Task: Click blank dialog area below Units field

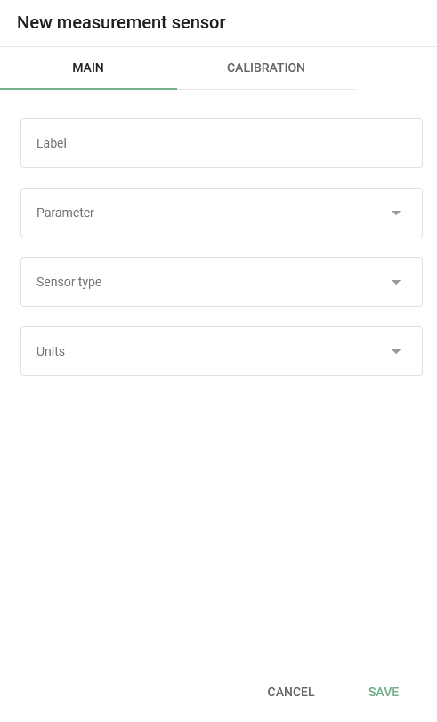Action: tap(222, 520)
